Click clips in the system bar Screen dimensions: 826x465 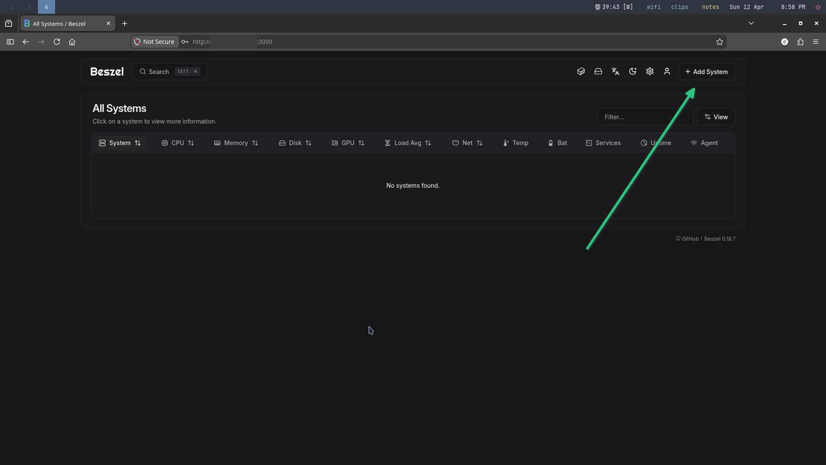click(x=679, y=7)
